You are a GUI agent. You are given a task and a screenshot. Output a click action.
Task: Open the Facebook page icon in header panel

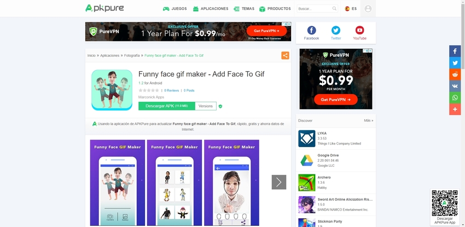pyautogui.click(x=311, y=30)
